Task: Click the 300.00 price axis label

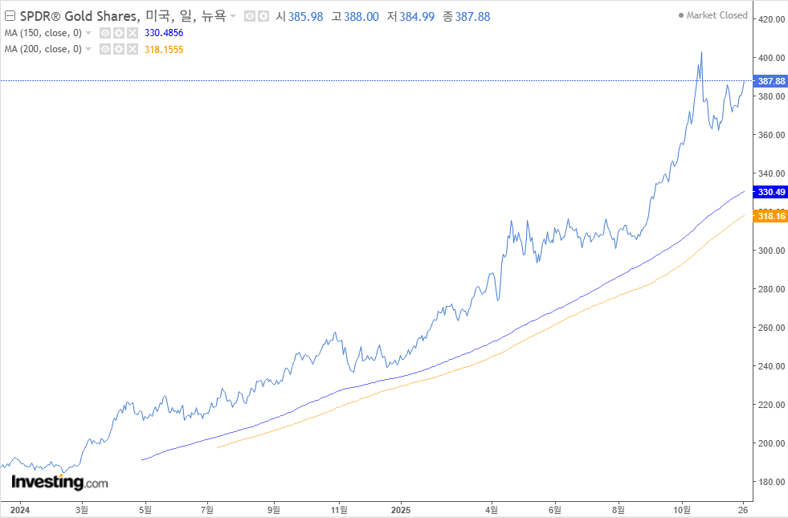Action: pos(771,251)
